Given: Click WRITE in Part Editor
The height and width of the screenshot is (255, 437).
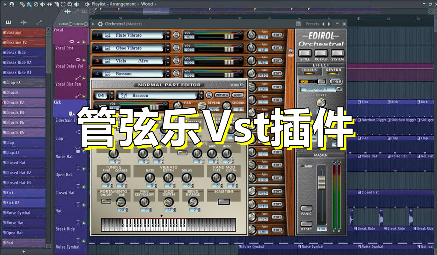Looking at the screenshot, I should coord(238,95).
